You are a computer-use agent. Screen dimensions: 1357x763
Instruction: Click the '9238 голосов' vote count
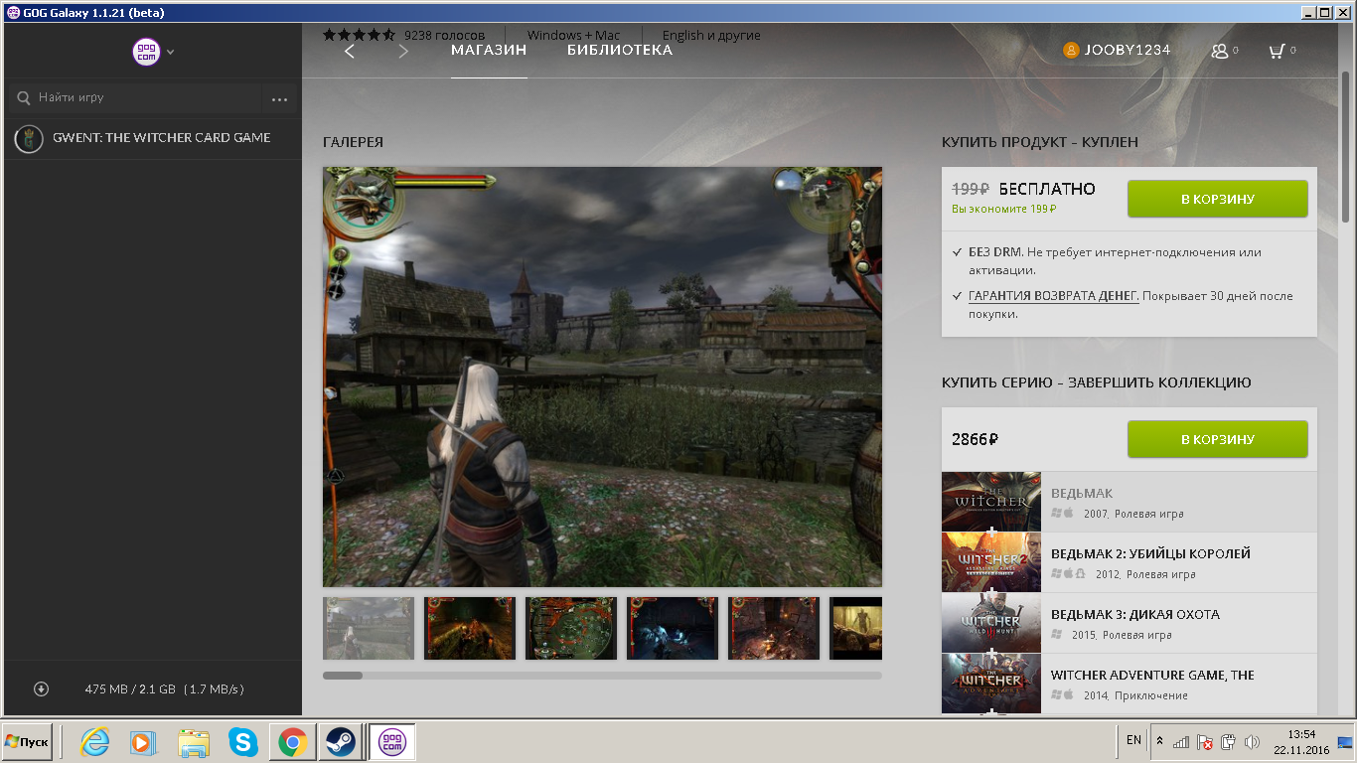coord(444,35)
